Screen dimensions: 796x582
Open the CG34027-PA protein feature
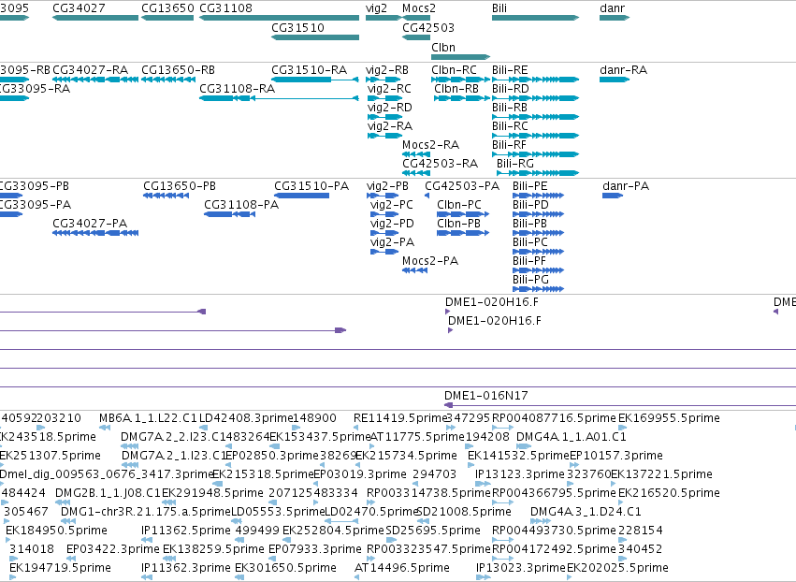(95, 233)
